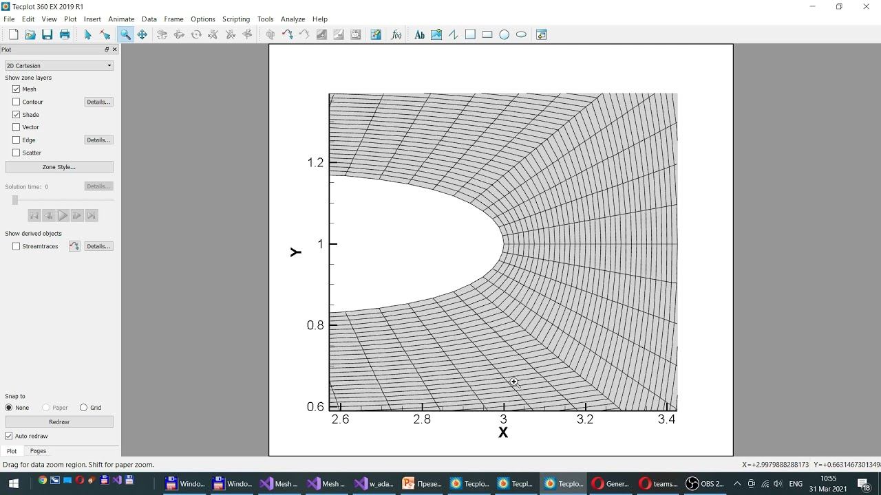
Task: Open PowerPoint Презе... taskbar item
Action: [x=422, y=483]
